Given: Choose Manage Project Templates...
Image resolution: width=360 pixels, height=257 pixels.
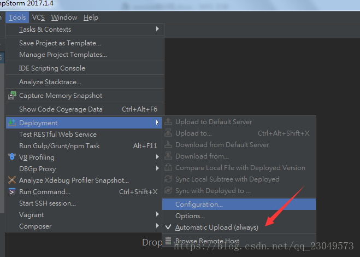Looking at the screenshot, I should click(85, 55).
